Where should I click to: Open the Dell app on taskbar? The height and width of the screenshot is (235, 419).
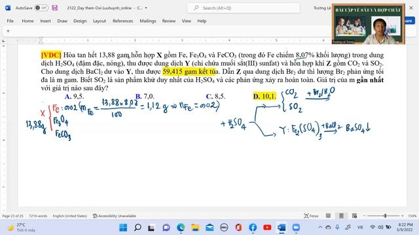pos(224,228)
